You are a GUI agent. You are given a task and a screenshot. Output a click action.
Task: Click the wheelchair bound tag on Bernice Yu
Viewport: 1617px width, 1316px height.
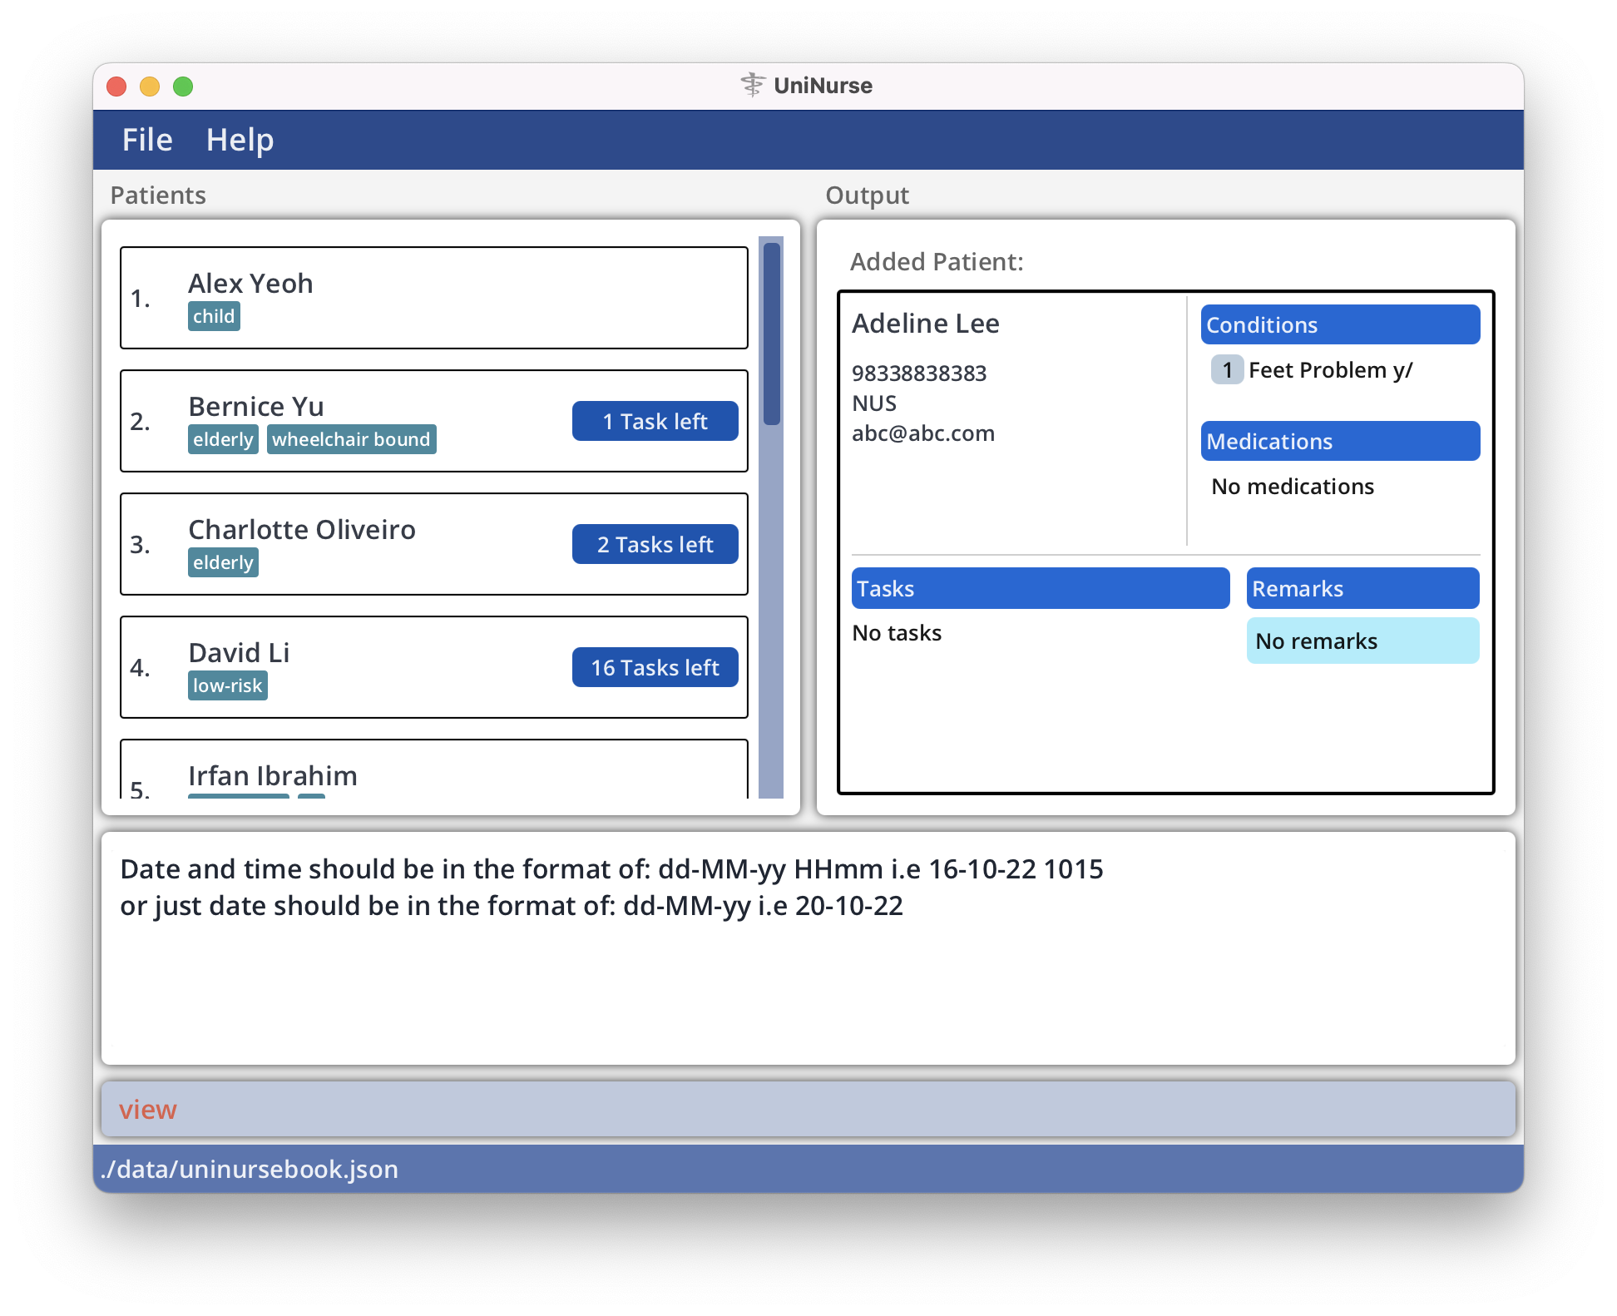click(x=350, y=438)
